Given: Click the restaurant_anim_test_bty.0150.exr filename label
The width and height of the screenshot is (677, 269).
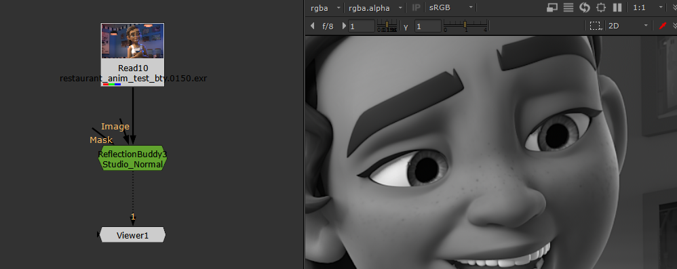Looking at the screenshot, I should coord(134,79).
